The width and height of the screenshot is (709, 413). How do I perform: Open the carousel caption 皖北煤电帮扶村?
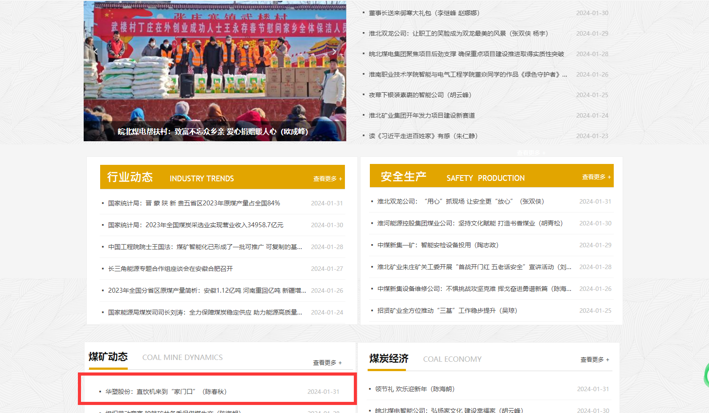tap(213, 131)
